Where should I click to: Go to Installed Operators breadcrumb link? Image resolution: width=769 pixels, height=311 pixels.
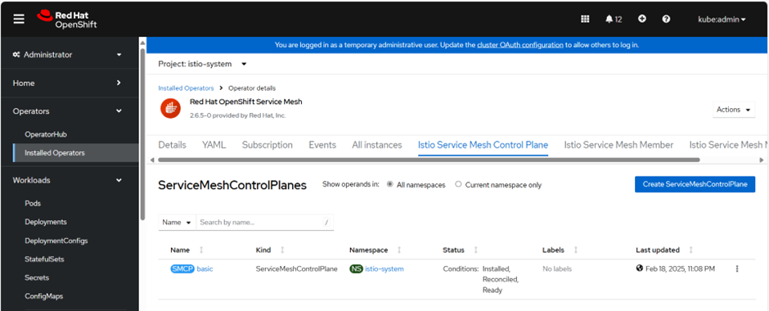(186, 88)
